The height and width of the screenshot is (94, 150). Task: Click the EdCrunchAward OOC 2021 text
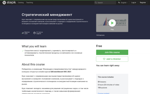pos(61,72)
